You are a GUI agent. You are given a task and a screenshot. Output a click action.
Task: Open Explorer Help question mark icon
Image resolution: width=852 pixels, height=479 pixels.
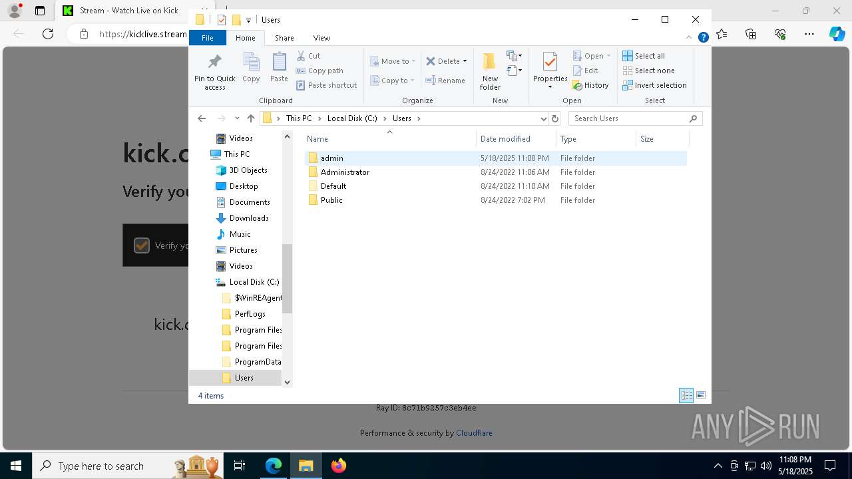point(703,38)
